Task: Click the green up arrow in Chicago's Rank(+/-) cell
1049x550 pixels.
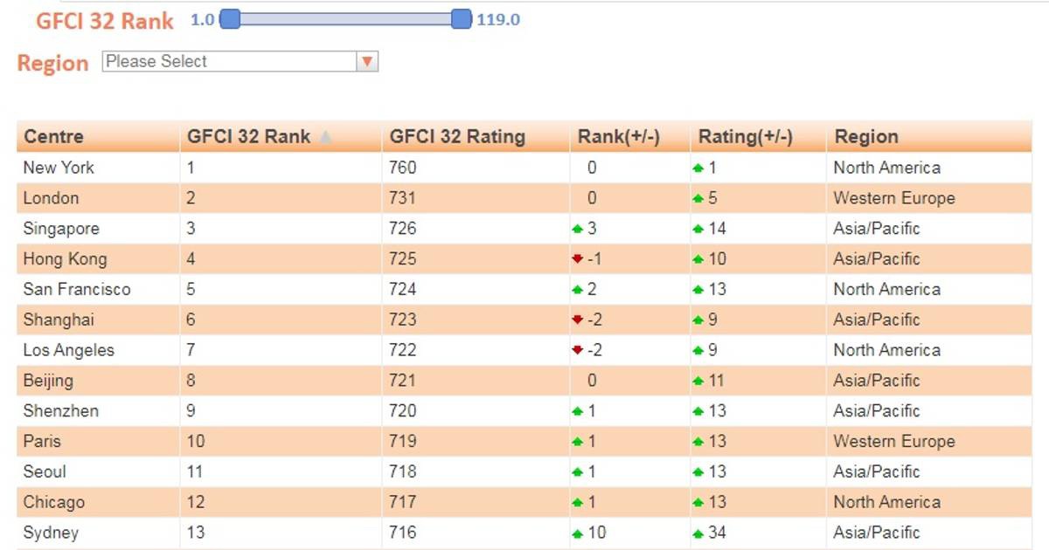Action: pyautogui.click(x=577, y=503)
